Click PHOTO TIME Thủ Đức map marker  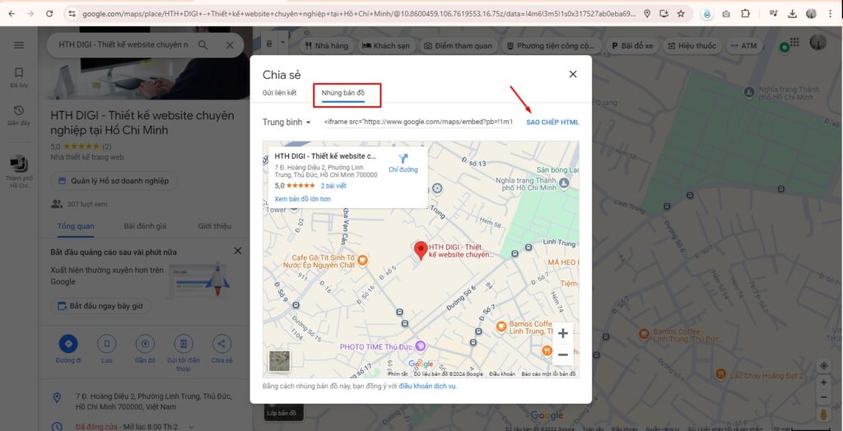(421, 346)
